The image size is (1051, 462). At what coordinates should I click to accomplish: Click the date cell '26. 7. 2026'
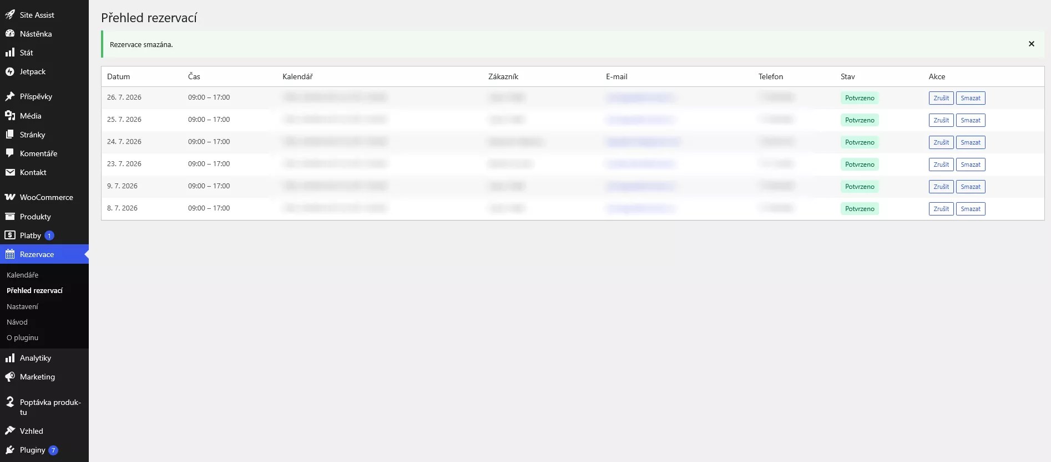click(124, 97)
